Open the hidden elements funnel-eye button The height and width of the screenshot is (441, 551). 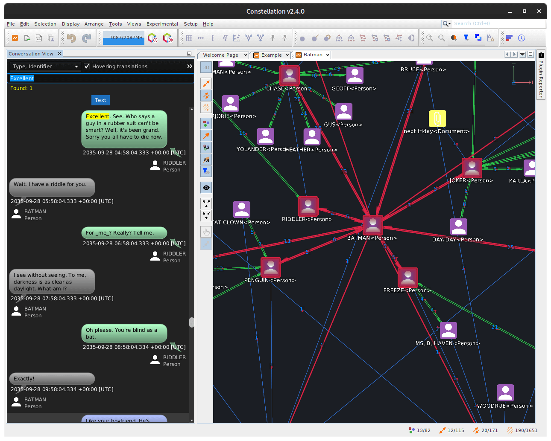pyautogui.click(x=206, y=171)
